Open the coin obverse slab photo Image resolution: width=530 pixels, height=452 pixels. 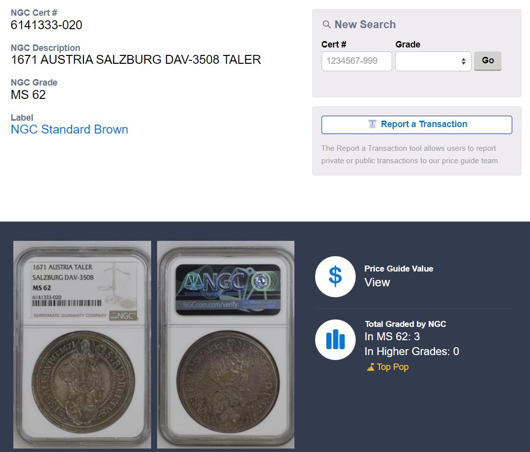(x=82, y=344)
